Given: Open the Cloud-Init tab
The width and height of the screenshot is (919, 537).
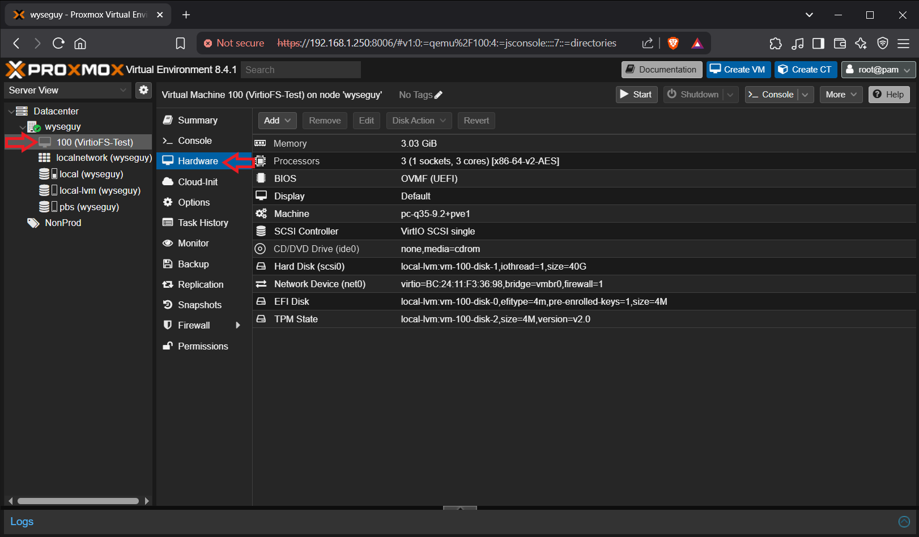Looking at the screenshot, I should point(204,182).
